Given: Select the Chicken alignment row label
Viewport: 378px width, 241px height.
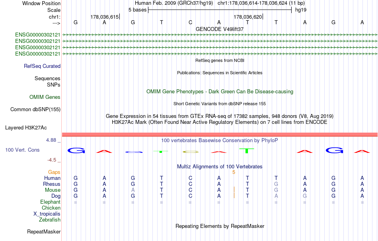Looking at the screenshot, I should pos(51,208).
